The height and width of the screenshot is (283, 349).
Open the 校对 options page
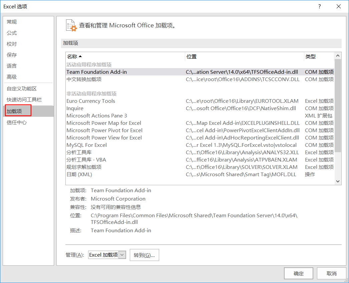28,44
